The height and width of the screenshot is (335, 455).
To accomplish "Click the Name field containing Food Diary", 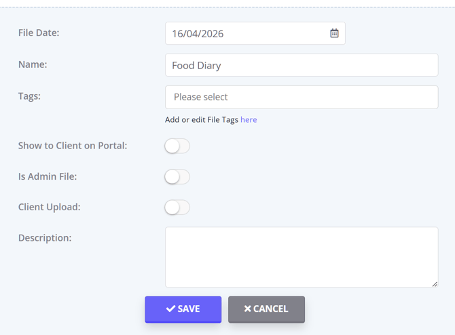I will click(301, 65).
